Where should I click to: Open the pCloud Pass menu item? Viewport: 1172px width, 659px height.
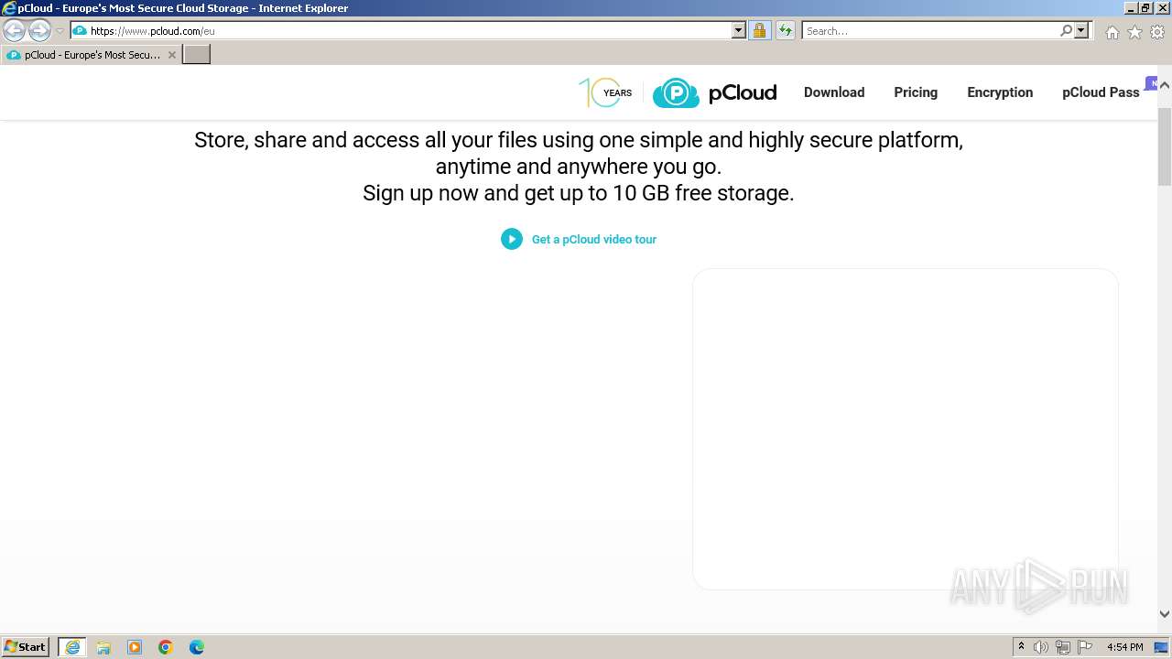(1101, 92)
